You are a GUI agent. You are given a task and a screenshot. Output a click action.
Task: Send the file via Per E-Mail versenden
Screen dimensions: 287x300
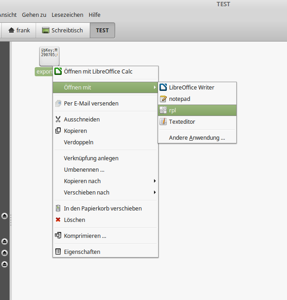click(x=106, y=104)
